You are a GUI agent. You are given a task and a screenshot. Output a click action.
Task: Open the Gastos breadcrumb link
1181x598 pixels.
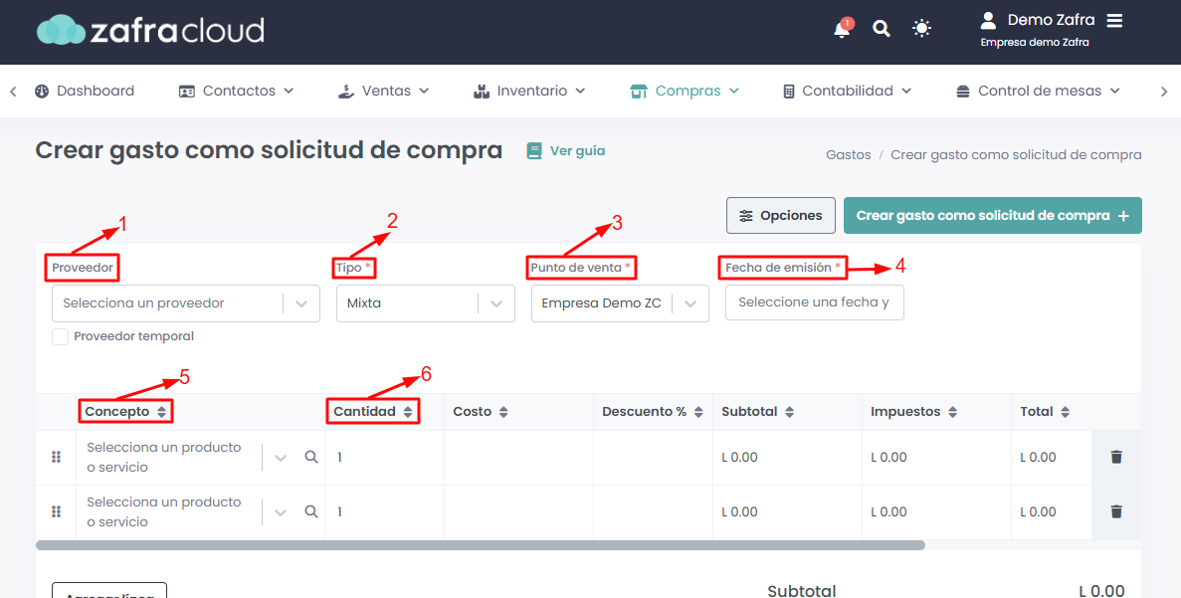tap(848, 155)
